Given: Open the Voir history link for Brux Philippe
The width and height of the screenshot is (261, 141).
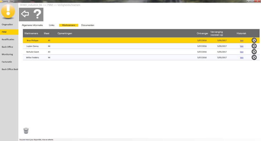Looking at the screenshot, I should [242, 41].
